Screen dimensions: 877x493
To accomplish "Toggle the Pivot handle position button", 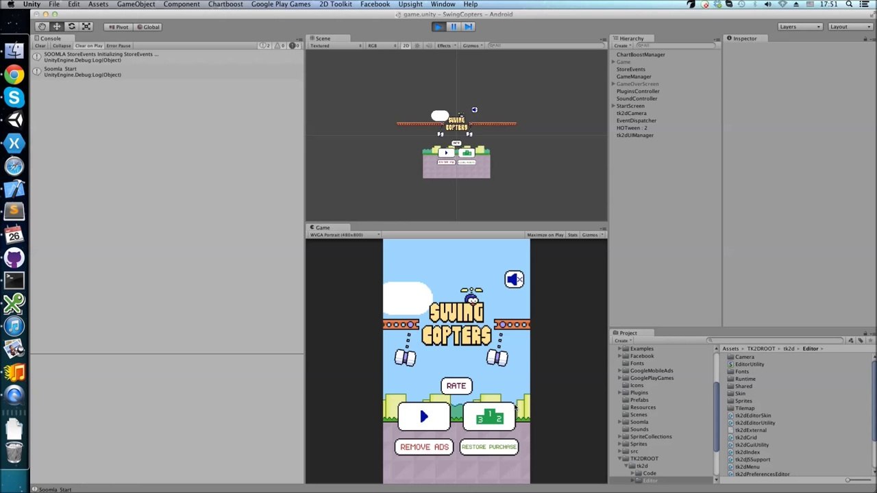I will [119, 27].
